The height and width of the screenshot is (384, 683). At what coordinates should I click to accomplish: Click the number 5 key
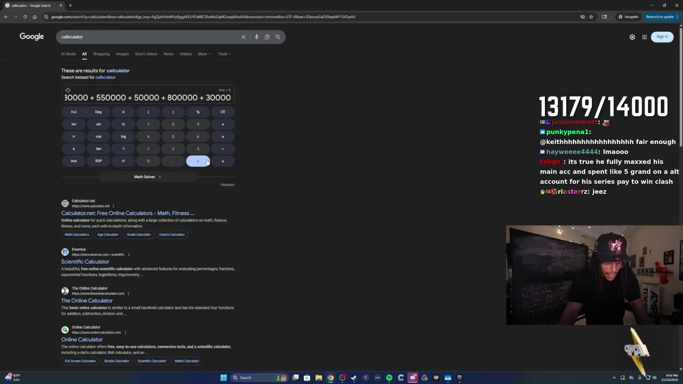coord(173,137)
